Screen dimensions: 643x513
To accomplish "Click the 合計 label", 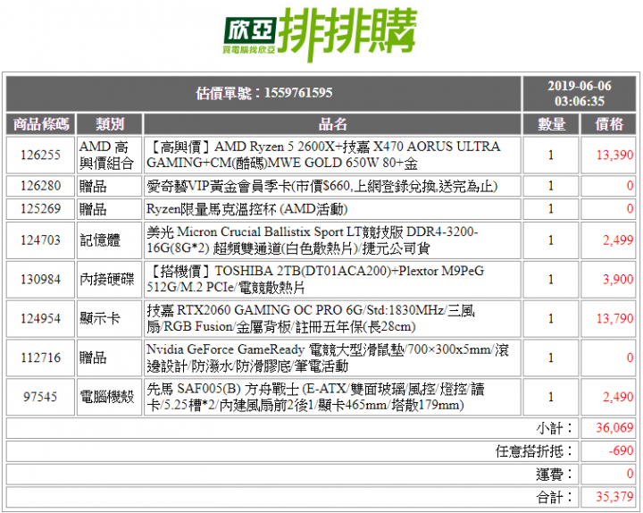I will 554,498.
